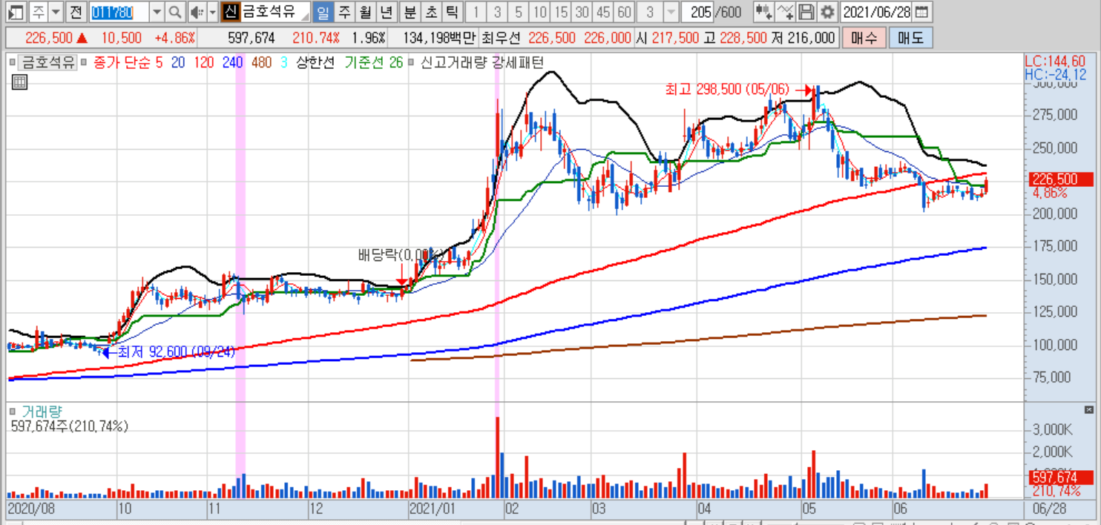1101x525 pixels.
Task: Select tick 틱 chart period
Action: (451, 12)
